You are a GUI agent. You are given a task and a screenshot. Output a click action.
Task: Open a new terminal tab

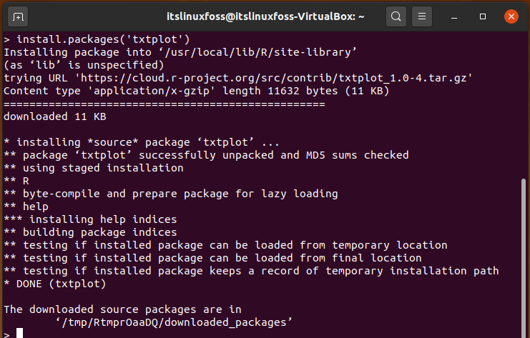18,16
